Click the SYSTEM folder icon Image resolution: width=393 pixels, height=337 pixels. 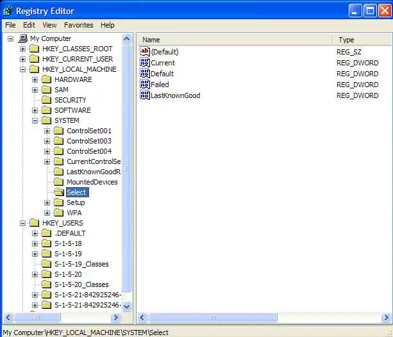pyautogui.click(x=46, y=120)
